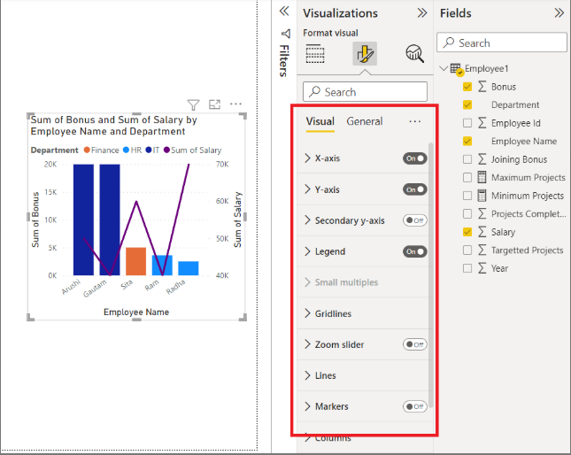Click the sigma icon beside Projects Completed

(x=482, y=213)
